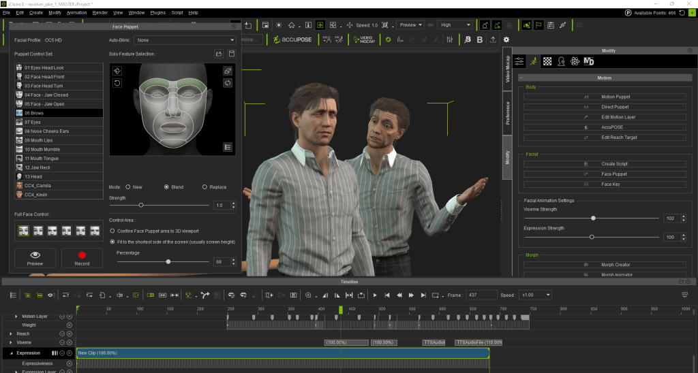The height and width of the screenshot is (373, 698).
Task: Switch to the Motion tab icon in Modify panel
Action: tap(533, 61)
